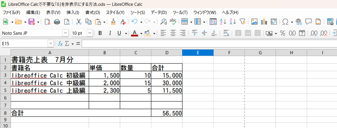Viewport: 337px width, 128px height.
Task: Center cell content vertically
Action: (205, 33)
